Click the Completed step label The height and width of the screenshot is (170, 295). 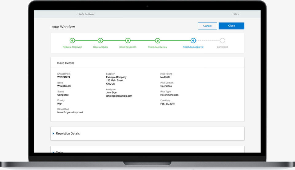click(222, 47)
